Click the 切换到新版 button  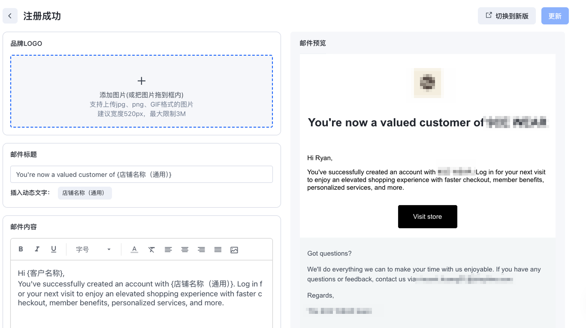[x=507, y=16]
